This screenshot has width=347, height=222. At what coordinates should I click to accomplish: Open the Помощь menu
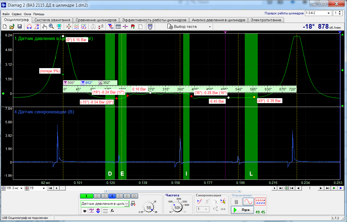pos(39,14)
